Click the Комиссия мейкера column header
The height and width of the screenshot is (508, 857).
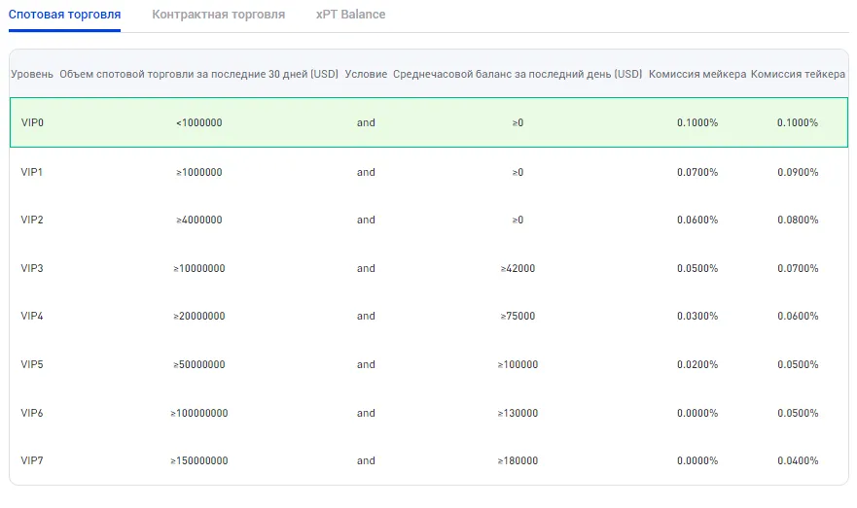[697, 74]
